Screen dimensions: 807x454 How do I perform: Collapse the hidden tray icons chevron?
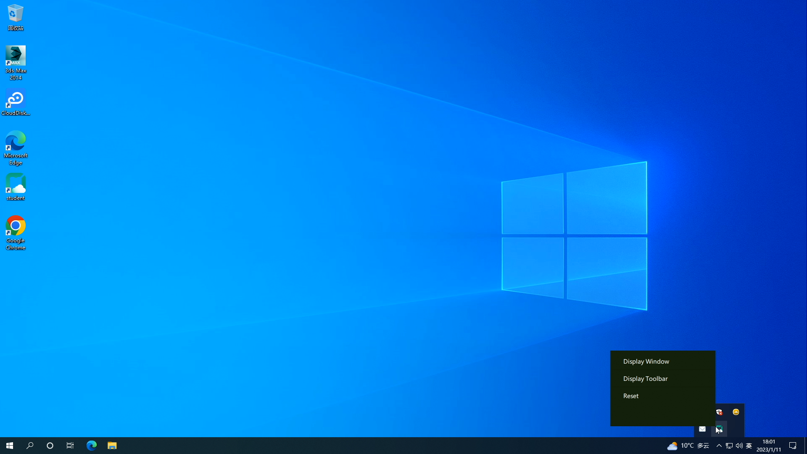719,446
